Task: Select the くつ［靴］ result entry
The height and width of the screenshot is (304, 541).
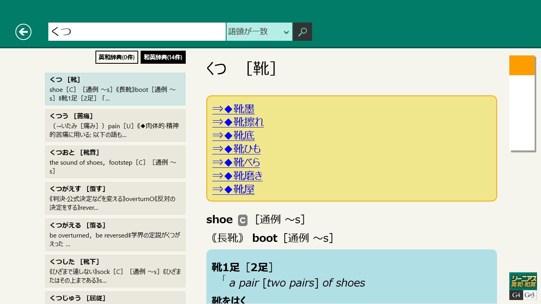Action: pos(115,89)
